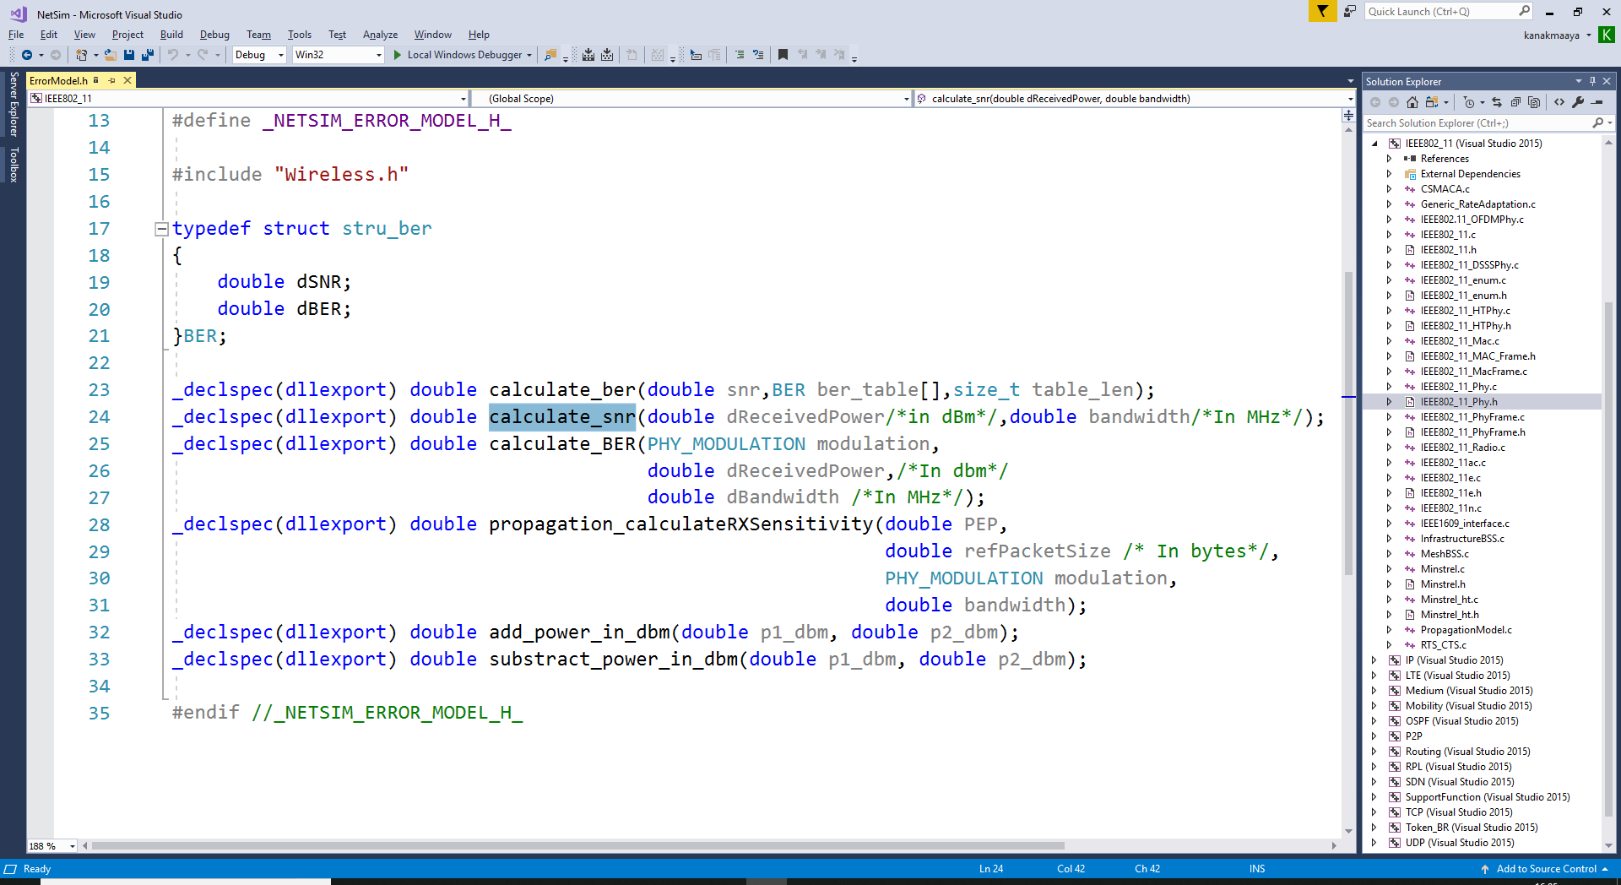Screen dimensions: 1621x885
Task: Click the kanakmaaya account name
Action: tap(1551, 35)
